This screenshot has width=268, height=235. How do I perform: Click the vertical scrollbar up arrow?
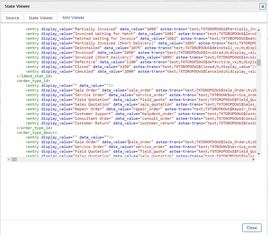(x=259, y=30)
